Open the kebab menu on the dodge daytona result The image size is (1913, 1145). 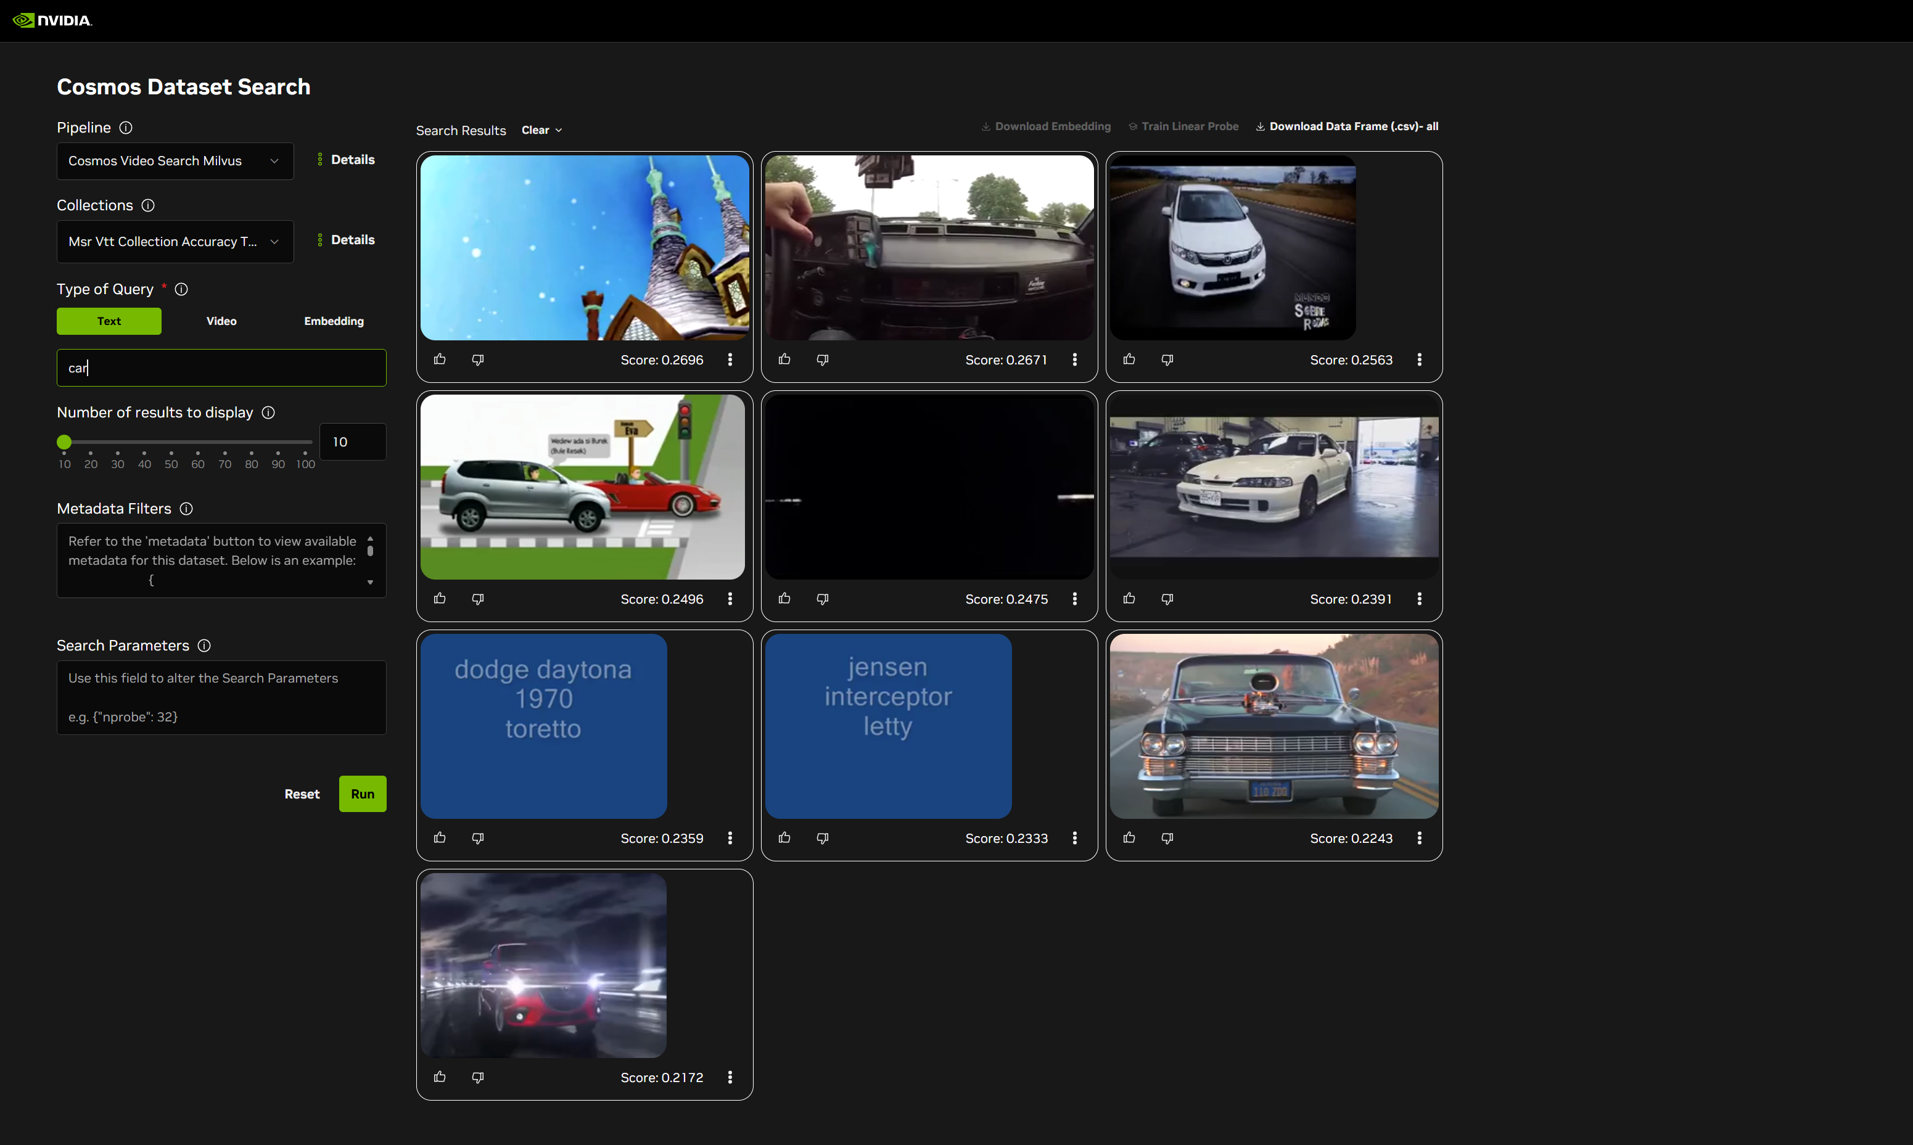tap(729, 838)
